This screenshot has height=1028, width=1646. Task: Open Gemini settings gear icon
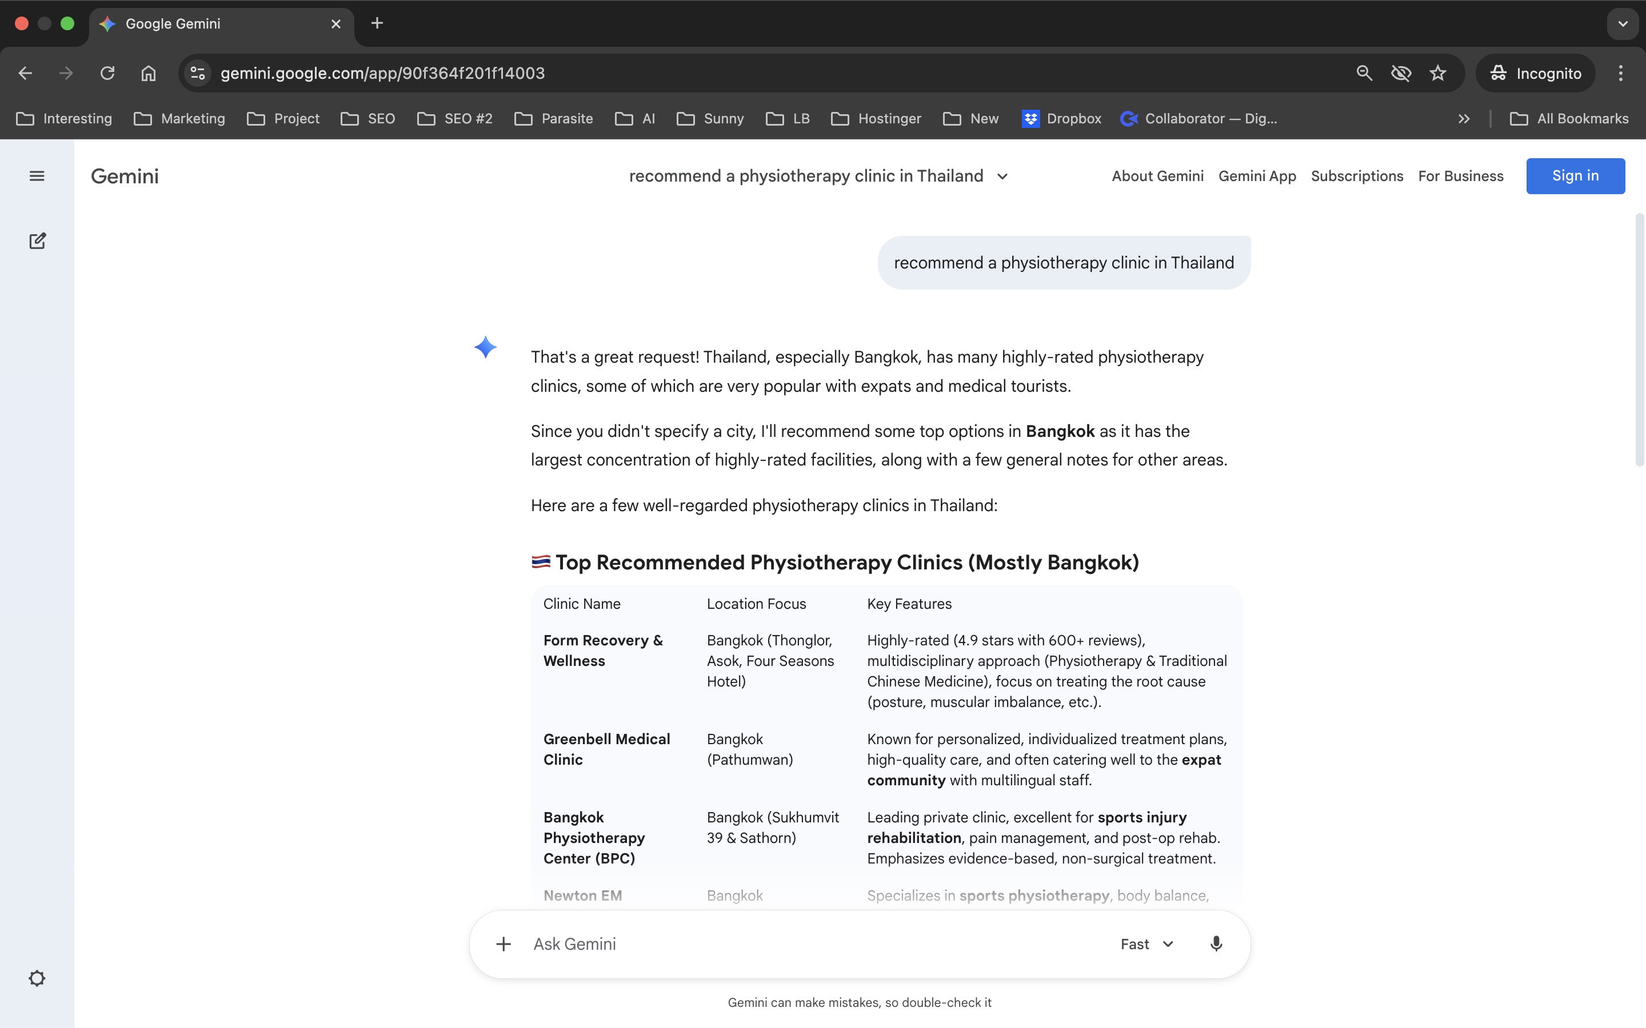click(x=37, y=978)
